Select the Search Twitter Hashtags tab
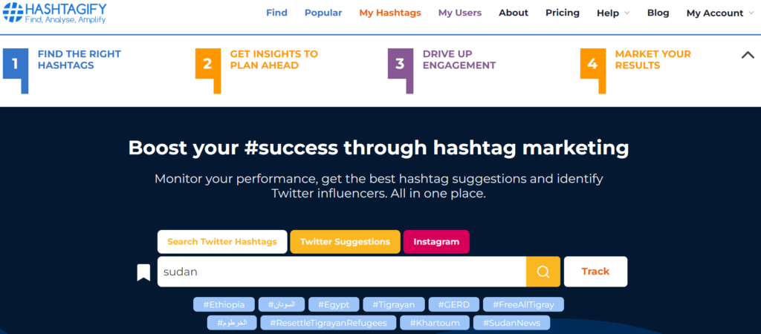761x334 pixels. 222,241
